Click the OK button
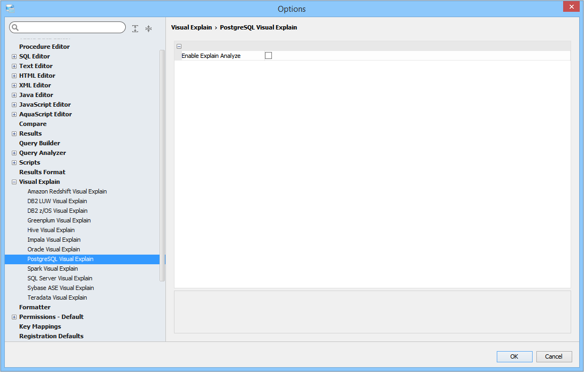 click(514, 356)
